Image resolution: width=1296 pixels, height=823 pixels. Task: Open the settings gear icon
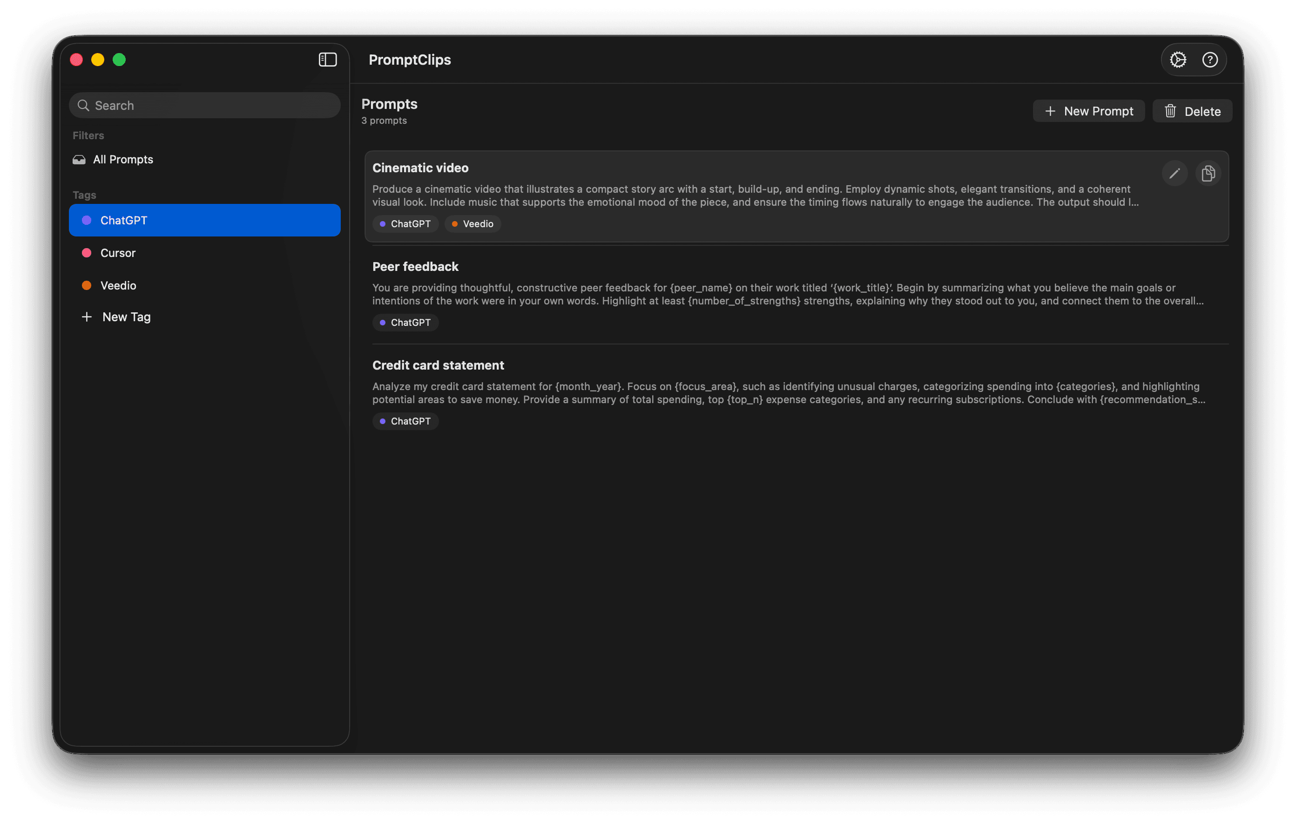click(x=1178, y=60)
